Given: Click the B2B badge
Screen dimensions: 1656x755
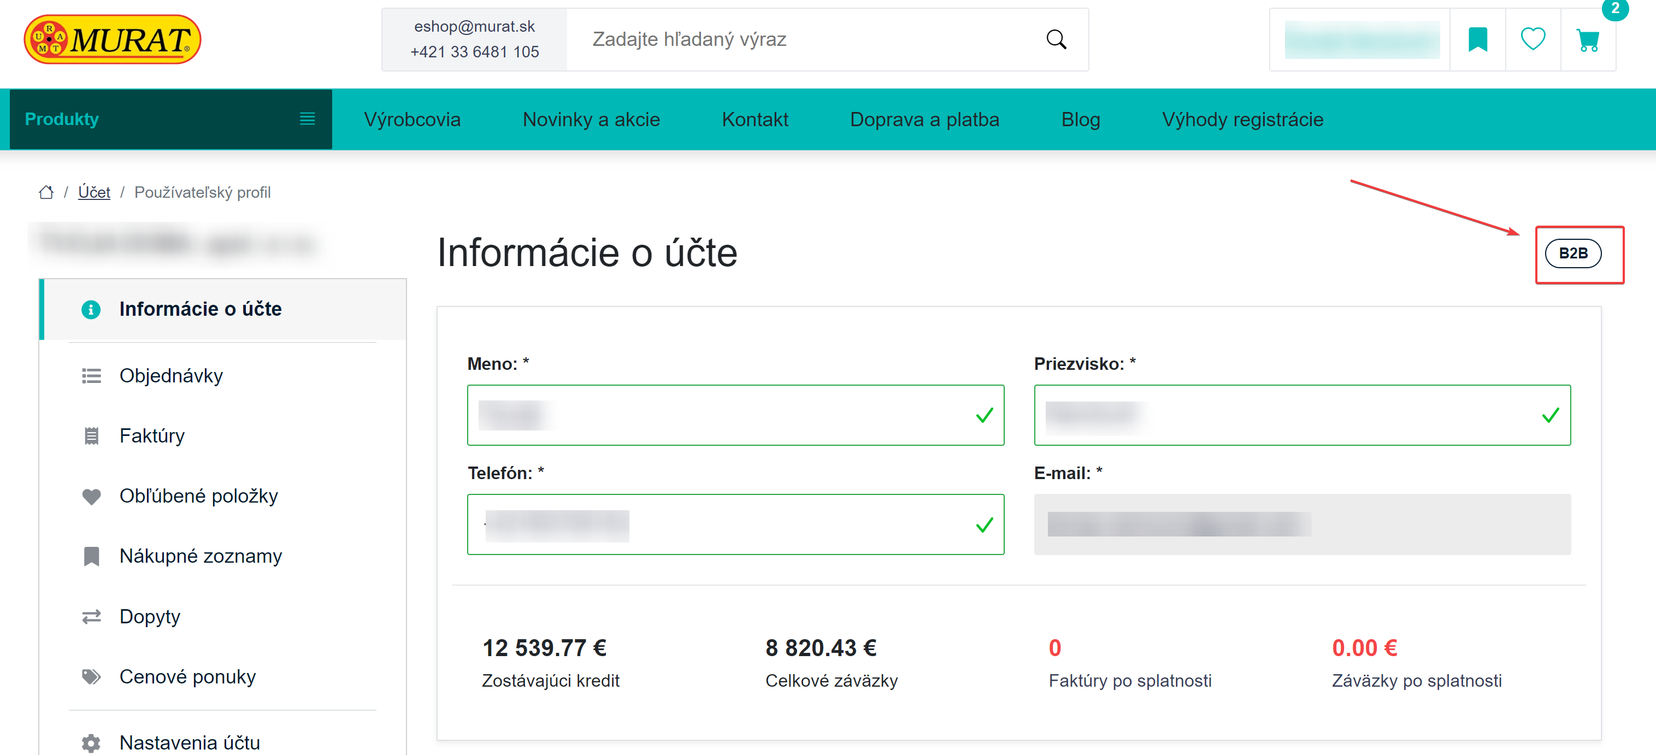Looking at the screenshot, I should click(x=1572, y=253).
